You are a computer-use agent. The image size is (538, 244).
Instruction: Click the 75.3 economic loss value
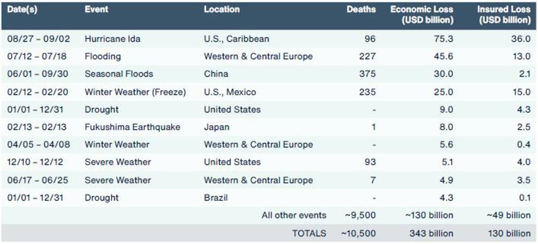[444, 39]
